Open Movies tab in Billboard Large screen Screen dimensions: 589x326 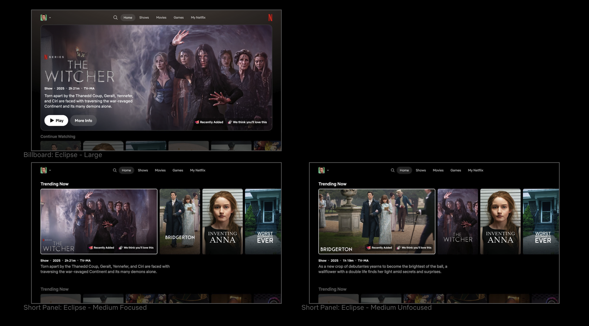click(x=161, y=18)
